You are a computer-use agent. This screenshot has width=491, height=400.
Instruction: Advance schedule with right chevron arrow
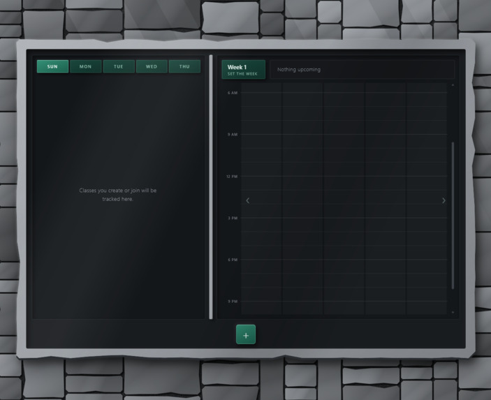tap(444, 200)
